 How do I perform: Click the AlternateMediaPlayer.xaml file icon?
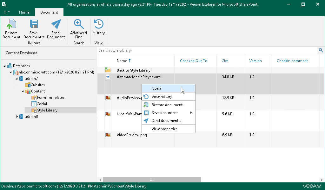coord(108,77)
